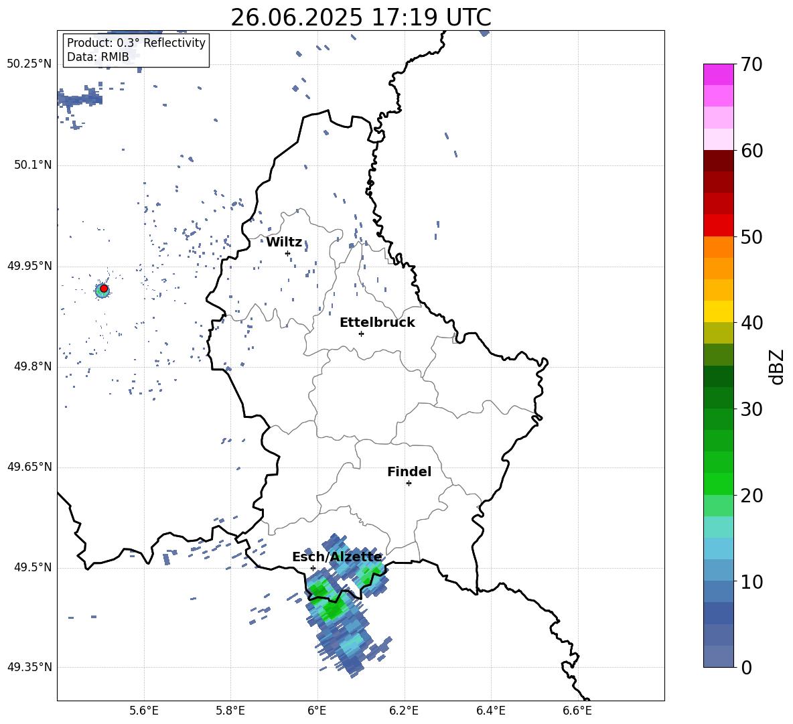Click the 49.65°N latitude label

tap(29, 467)
